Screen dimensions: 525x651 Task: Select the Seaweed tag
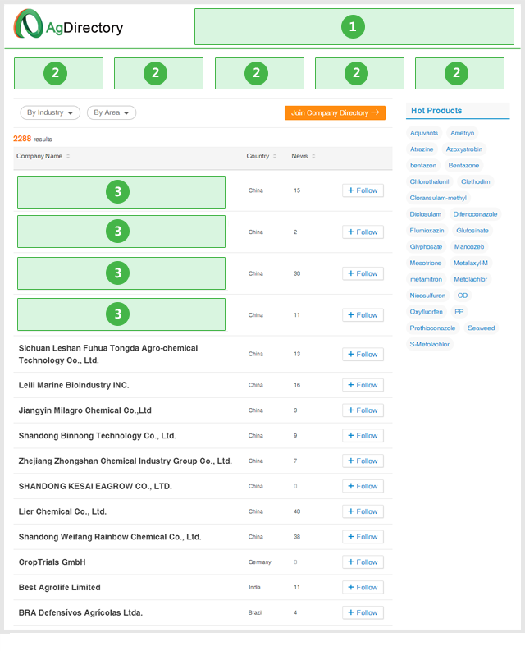(x=482, y=328)
